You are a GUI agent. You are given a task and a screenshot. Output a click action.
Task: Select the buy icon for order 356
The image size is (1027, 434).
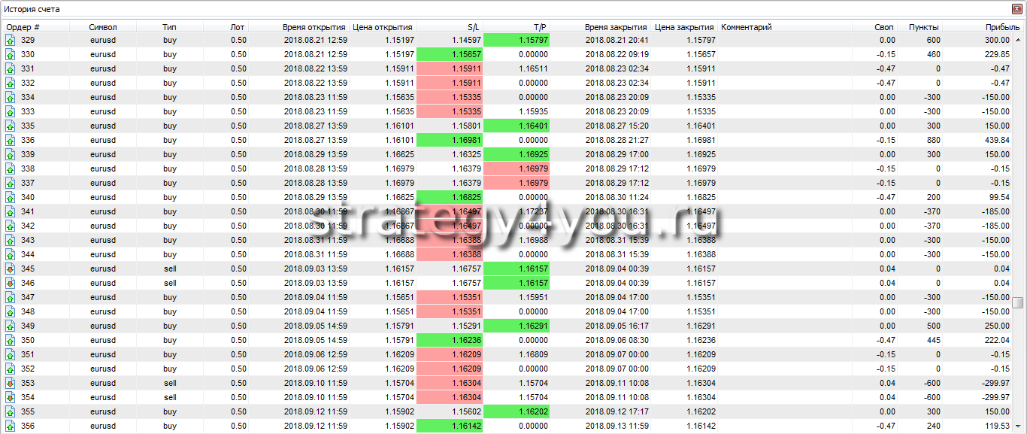click(x=11, y=426)
